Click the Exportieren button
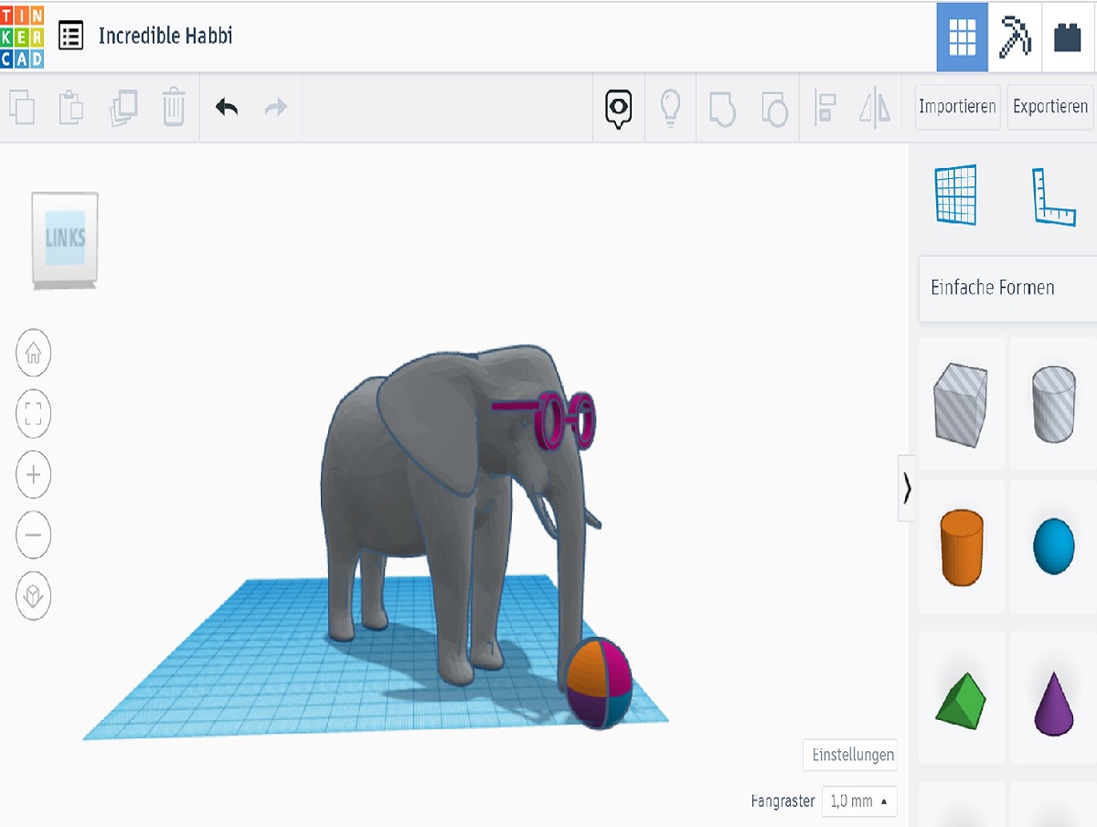The height and width of the screenshot is (827, 1097). pyautogui.click(x=1050, y=107)
